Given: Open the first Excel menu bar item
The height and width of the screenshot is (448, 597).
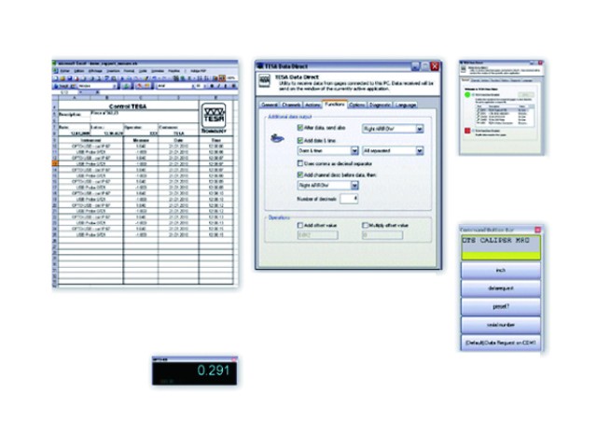Looking at the screenshot, I should pyautogui.click(x=65, y=71).
